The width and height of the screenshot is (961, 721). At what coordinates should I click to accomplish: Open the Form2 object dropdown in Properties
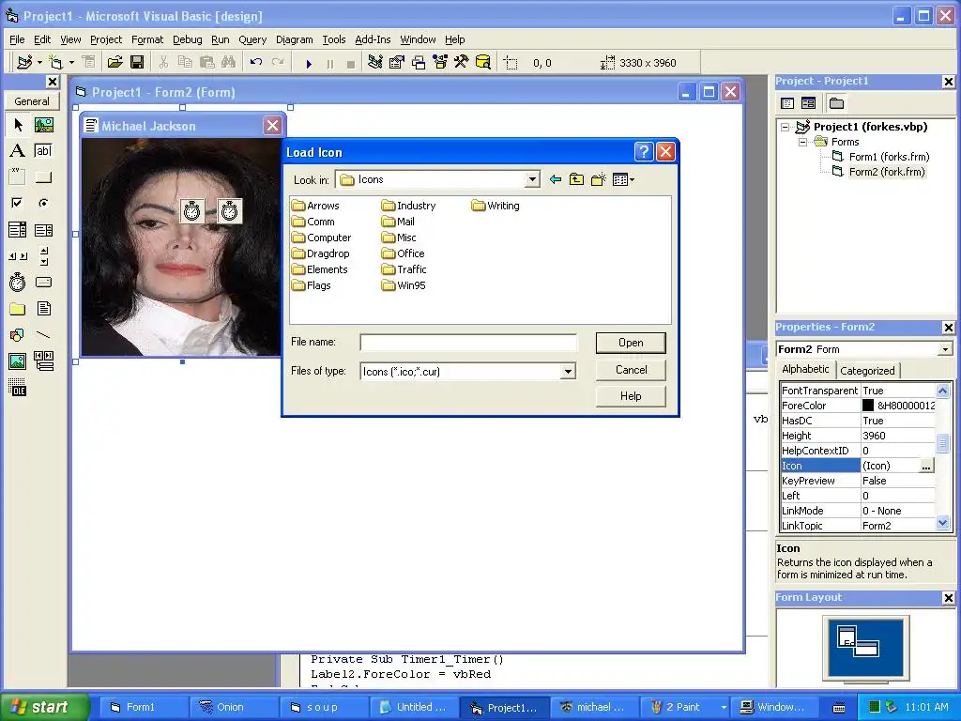945,349
